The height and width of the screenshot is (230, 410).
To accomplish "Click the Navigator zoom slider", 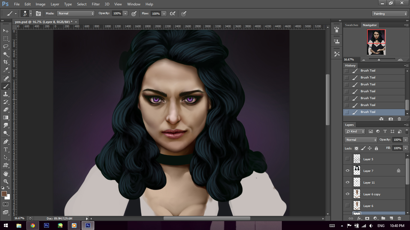I will pos(379,59).
